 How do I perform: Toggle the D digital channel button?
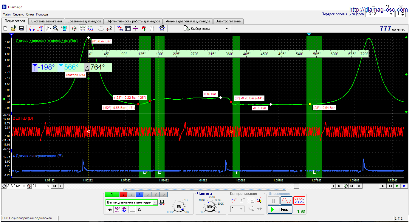164,195
